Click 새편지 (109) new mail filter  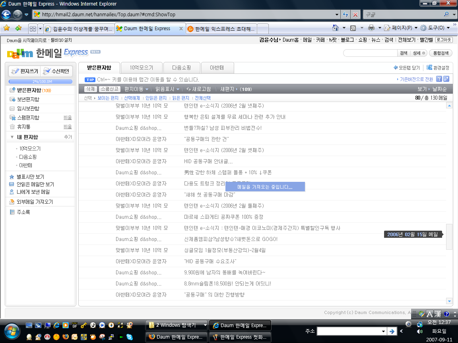(236, 89)
